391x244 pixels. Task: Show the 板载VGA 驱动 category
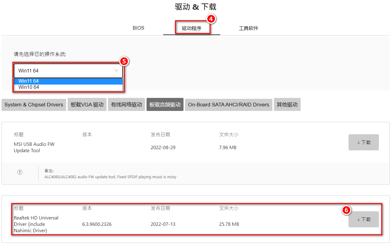click(x=87, y=105)
